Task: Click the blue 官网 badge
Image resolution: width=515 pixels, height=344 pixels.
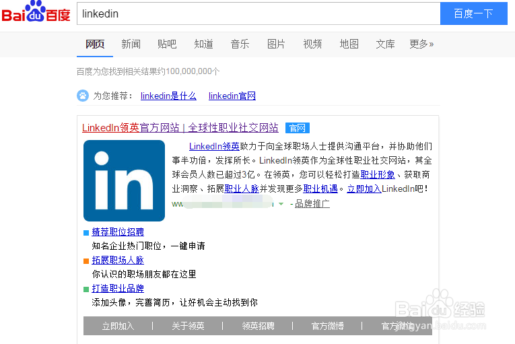Action: point(298,128)
